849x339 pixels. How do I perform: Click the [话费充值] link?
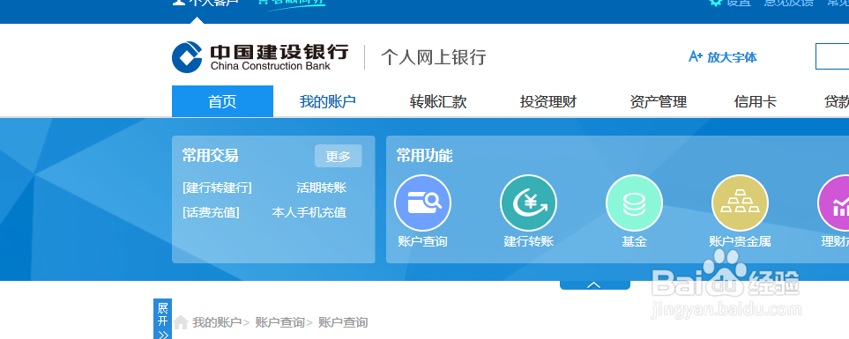click(212, 212)
